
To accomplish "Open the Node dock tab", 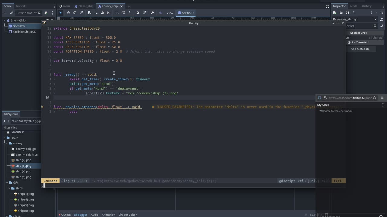I will pos(353,6).
